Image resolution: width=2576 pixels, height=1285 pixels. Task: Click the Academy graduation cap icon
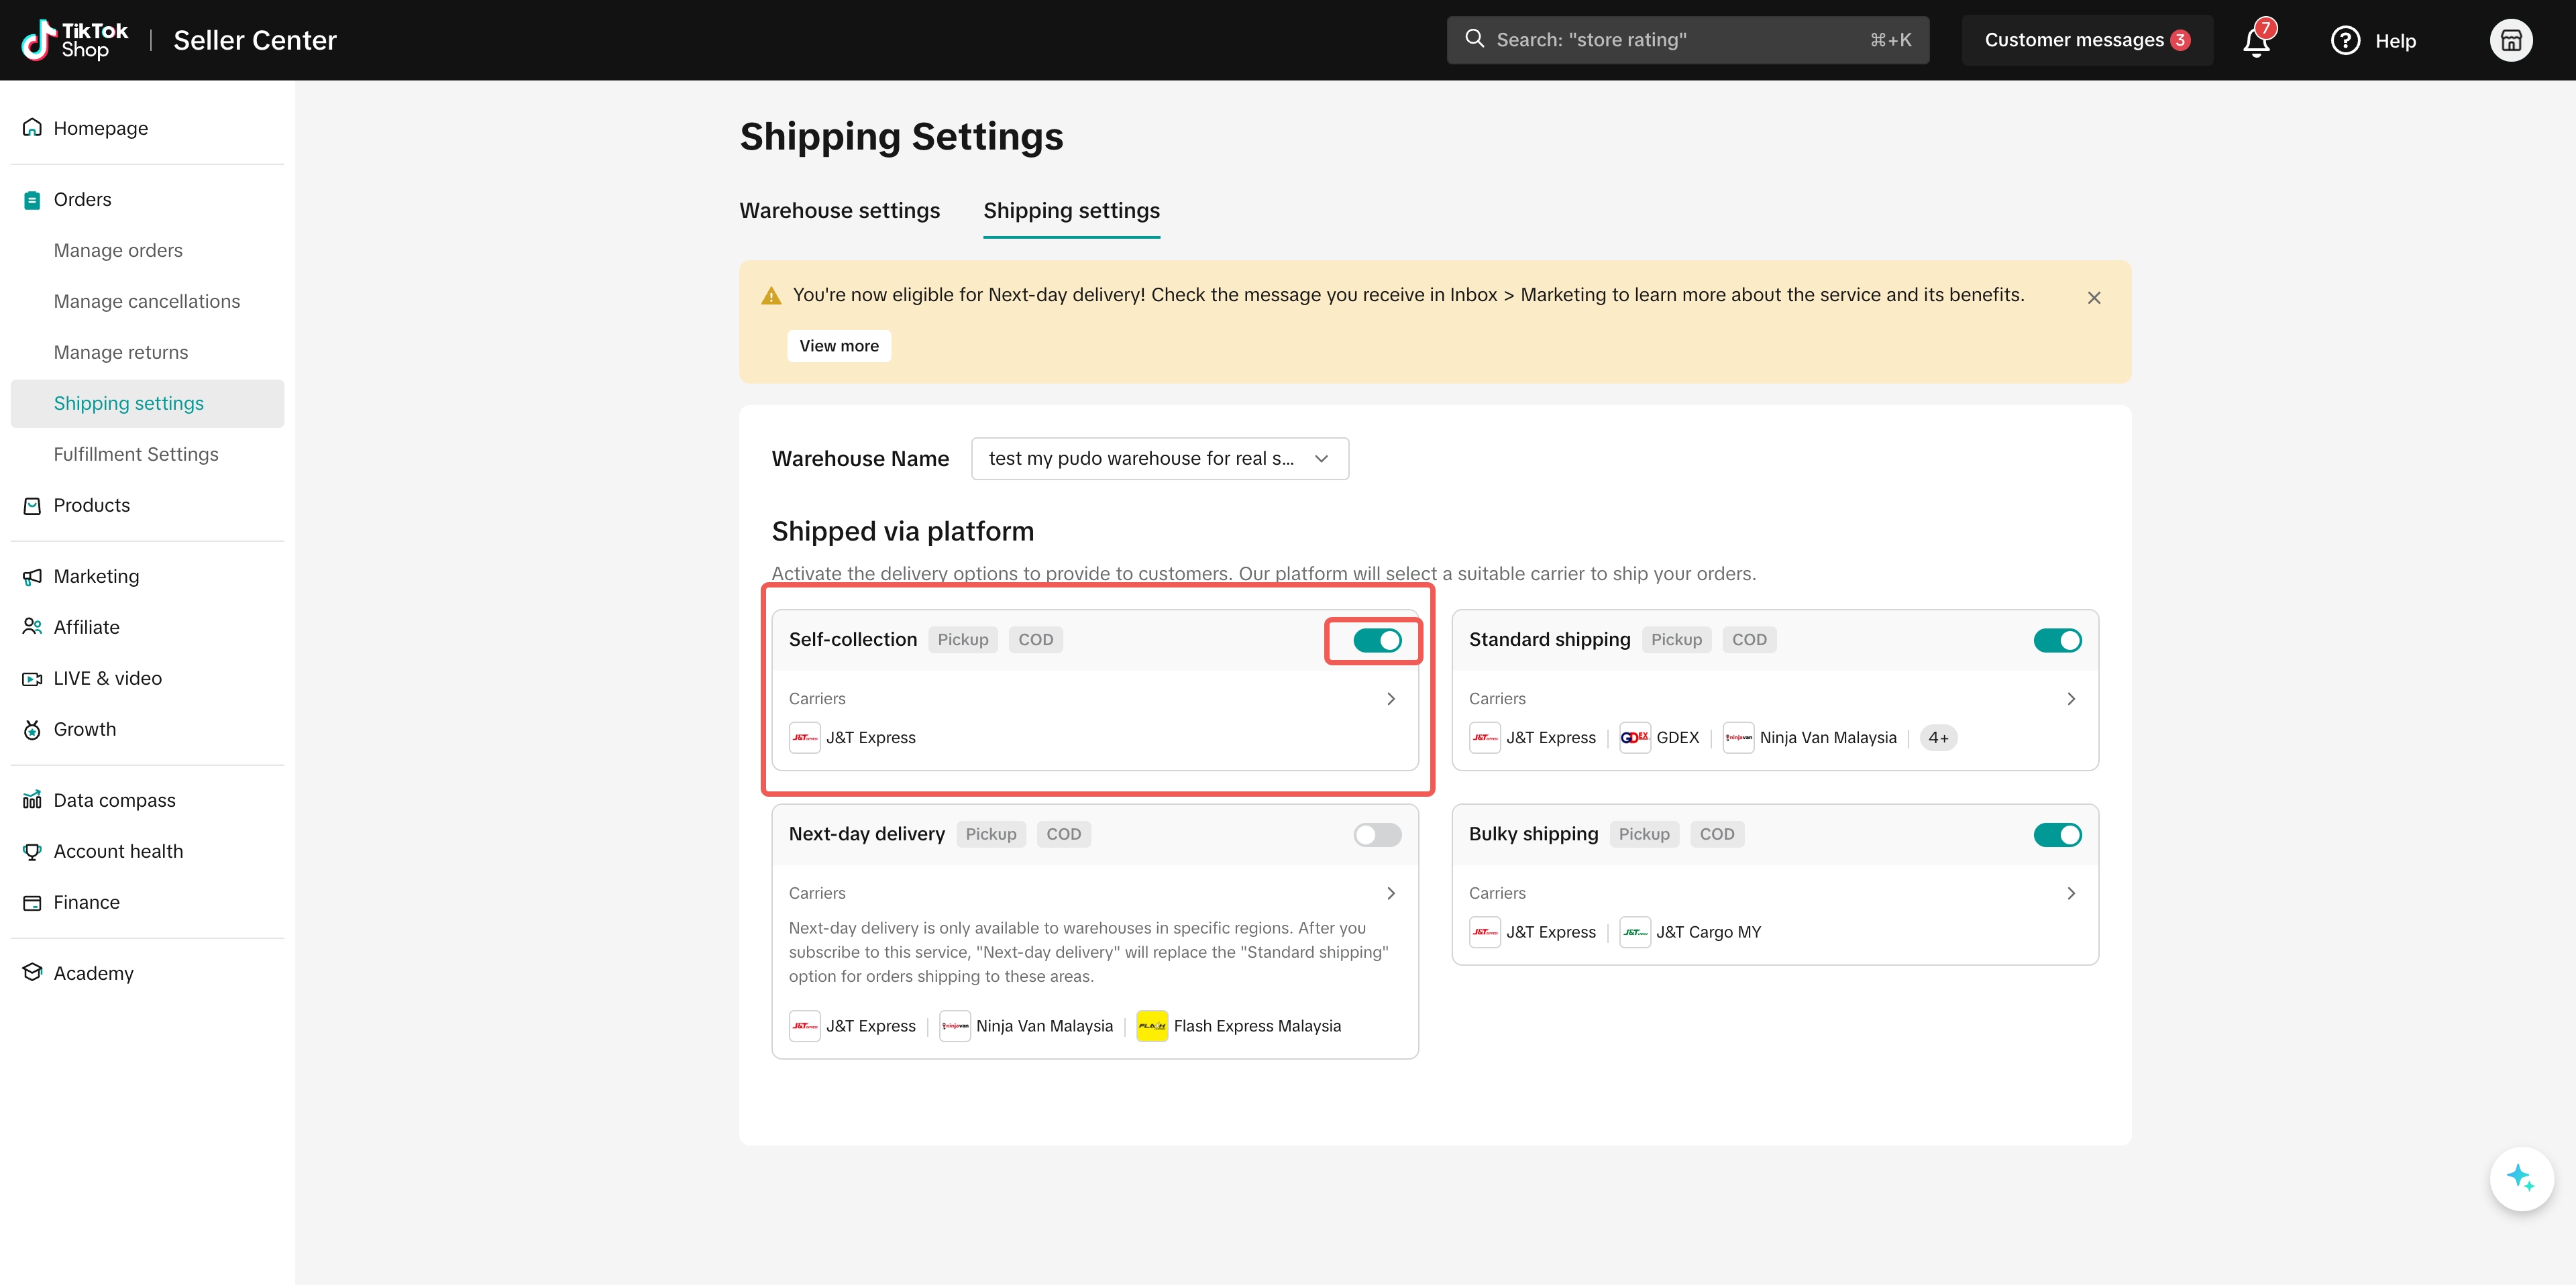point(32,972)
